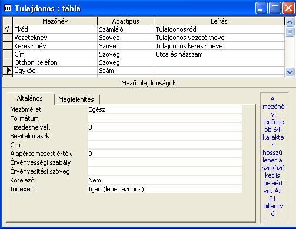The image size is (296, 229).
Task: Select the Tkód field name cell
Action: click(55, 29)
